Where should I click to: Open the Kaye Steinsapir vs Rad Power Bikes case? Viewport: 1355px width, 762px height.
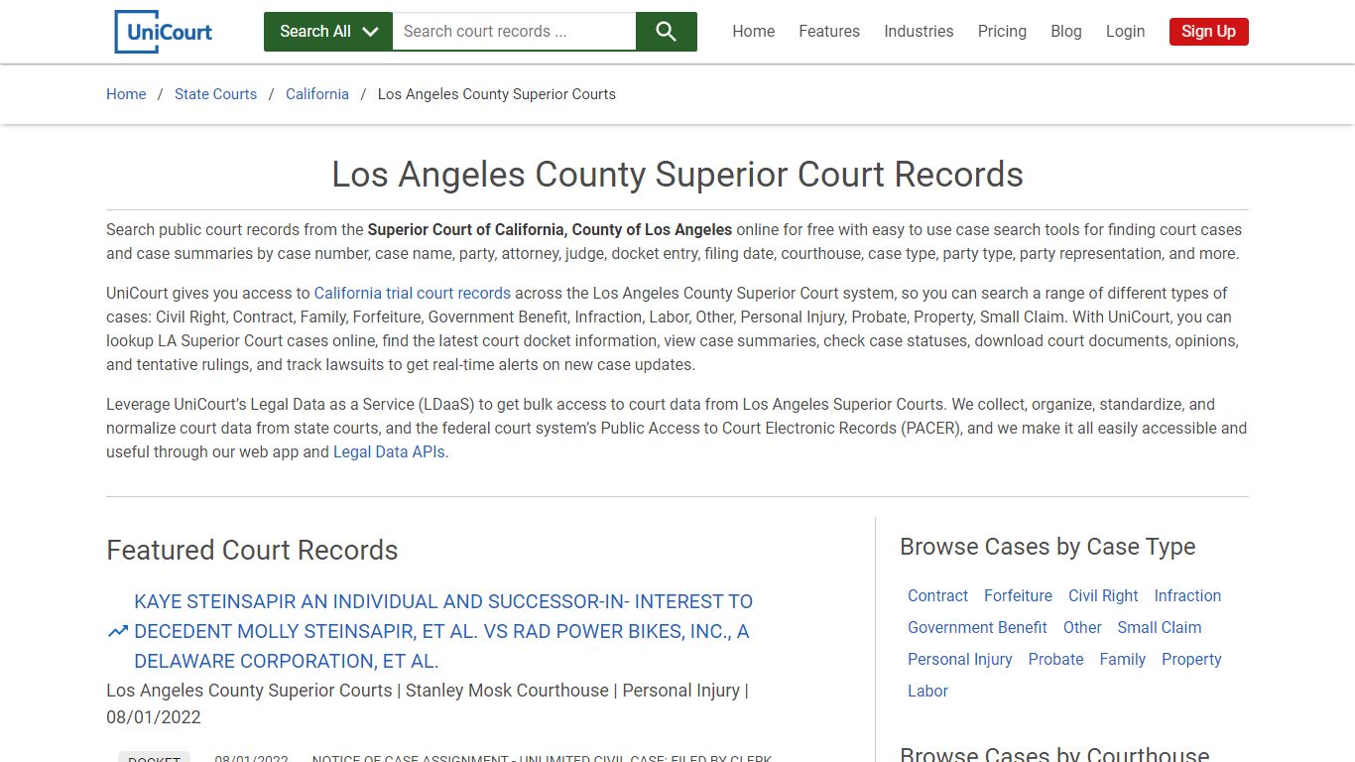coord(443,631)
